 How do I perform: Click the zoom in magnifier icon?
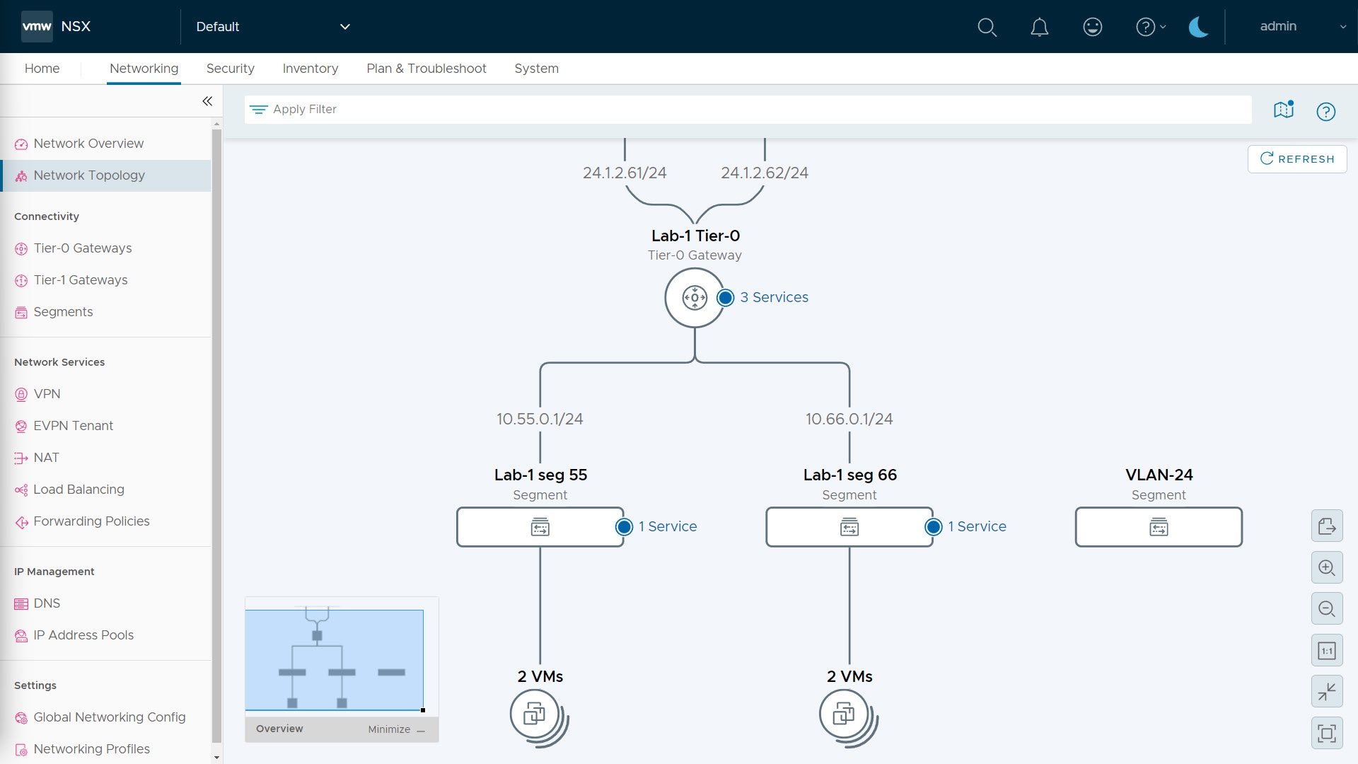(1327, 568)
